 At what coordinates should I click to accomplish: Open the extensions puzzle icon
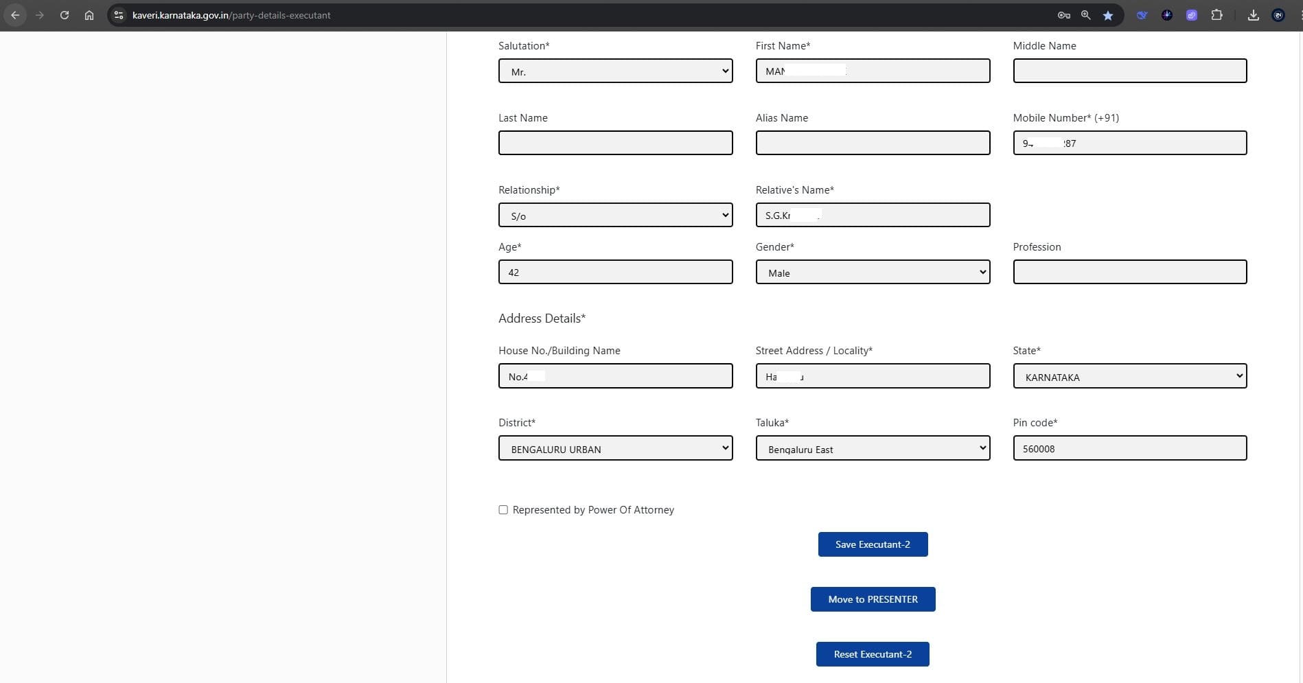(x=1216, y=15)
